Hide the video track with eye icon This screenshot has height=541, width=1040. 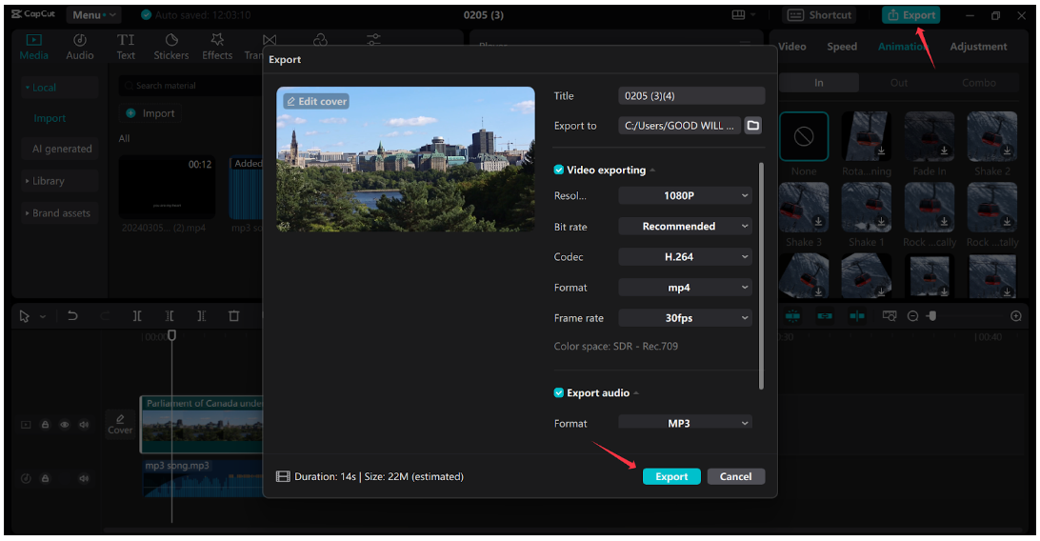click(65, 424)
